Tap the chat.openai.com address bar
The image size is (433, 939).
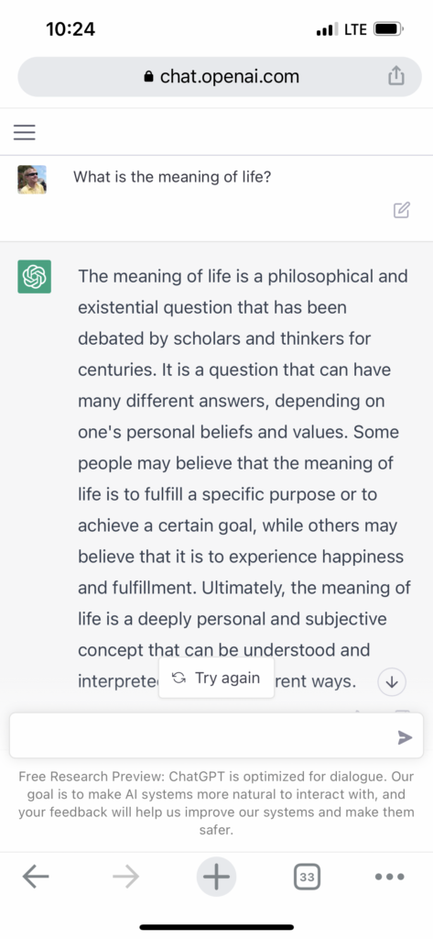220,77
